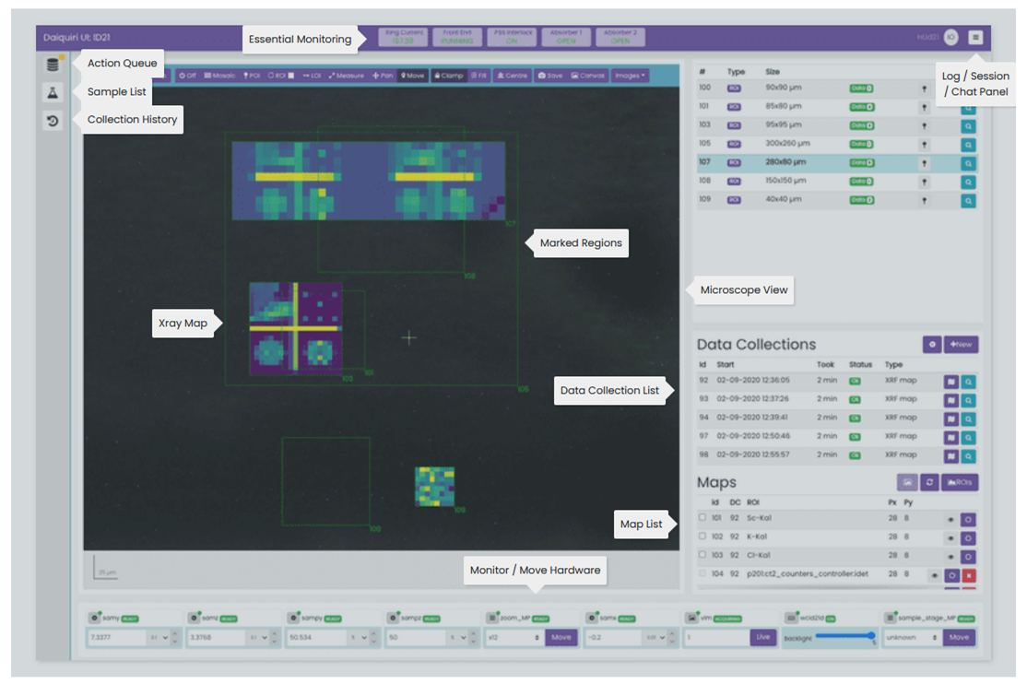Viewport: 1027px width, 684px height.
Task: Tick the checkbox for map 102 K-Kα1
Action: tap(702, 536)
